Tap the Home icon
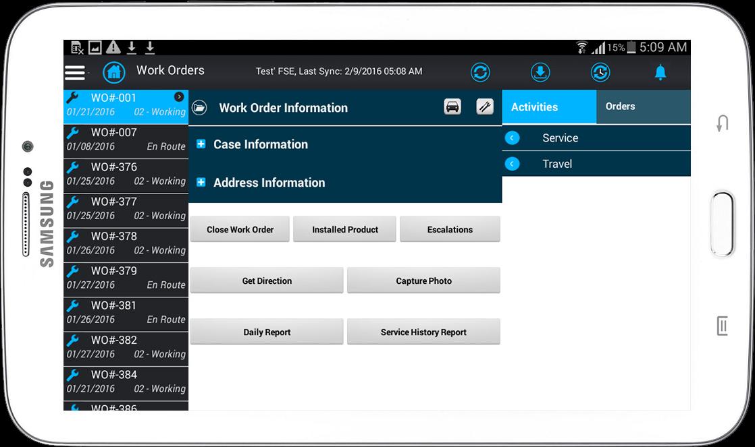755x447 pixels. [x=114, y=71]
